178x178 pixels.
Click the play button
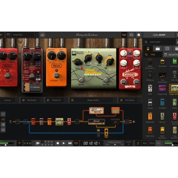tap(64, 143)
